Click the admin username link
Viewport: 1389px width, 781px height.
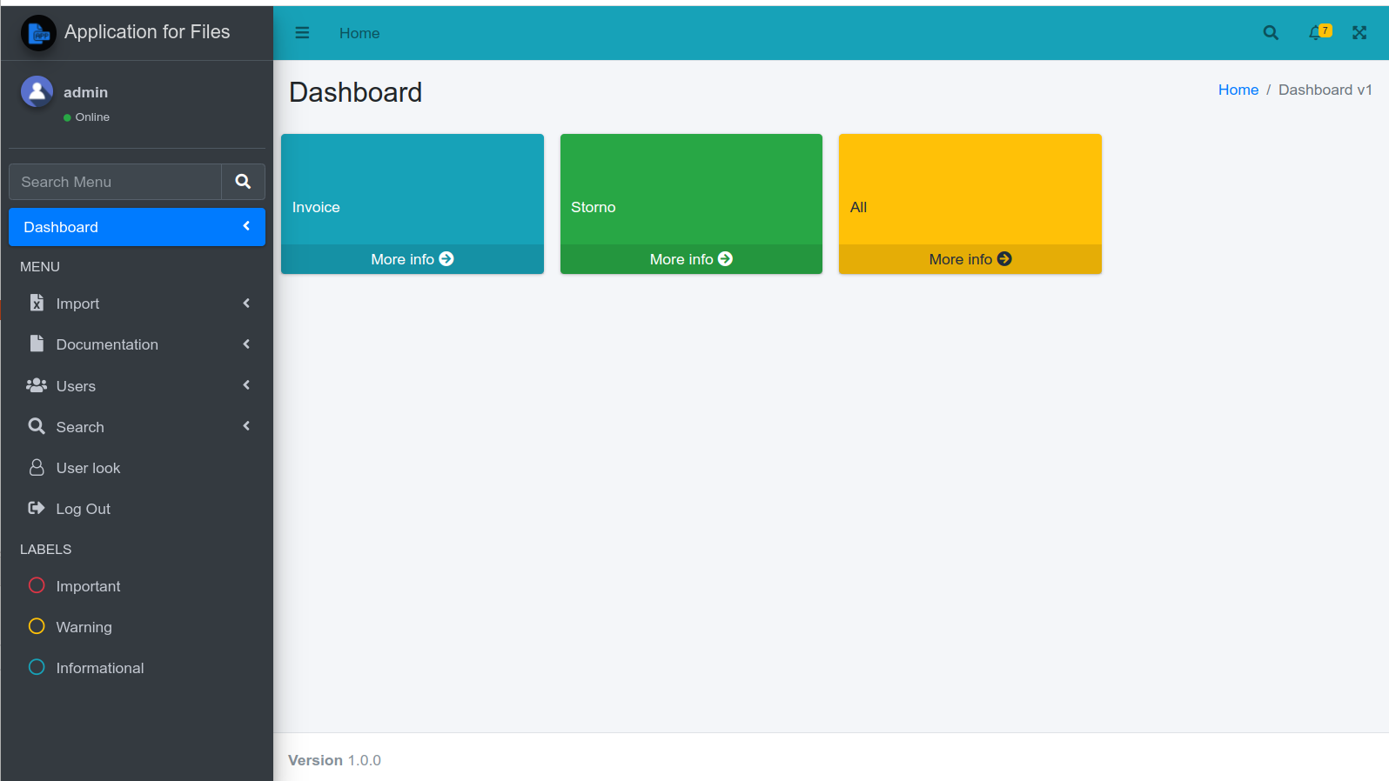[85, 92]
